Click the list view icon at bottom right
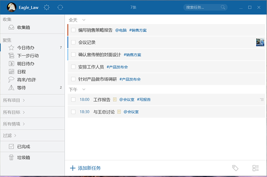The width and height of the screenshot is (267, 177). [255, 168]
